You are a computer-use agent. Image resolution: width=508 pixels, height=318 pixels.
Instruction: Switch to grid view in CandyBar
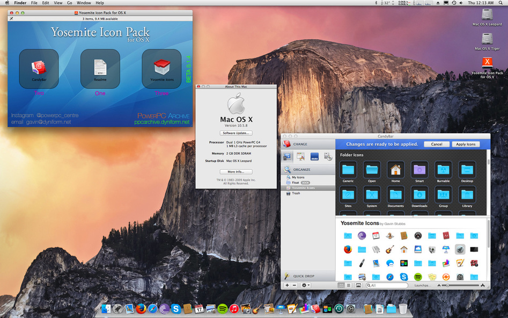tap(341, 285)
